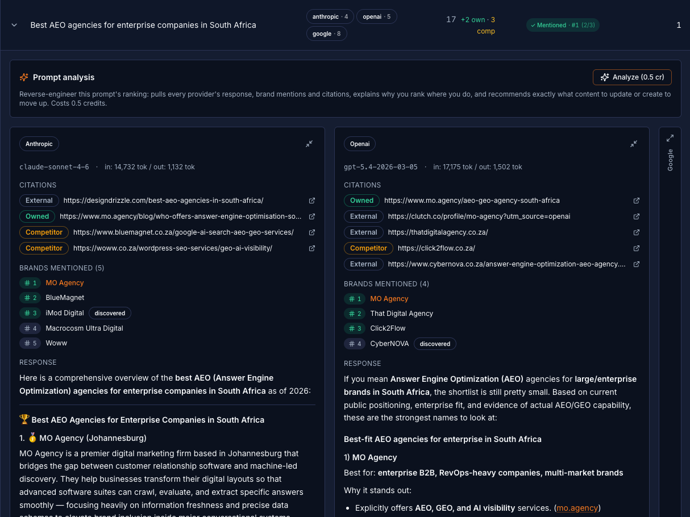The height and width of the screenshot is (517, 690).
Task: Click the cybernova.co.za citation URL
Action: [x=506, y=264]
